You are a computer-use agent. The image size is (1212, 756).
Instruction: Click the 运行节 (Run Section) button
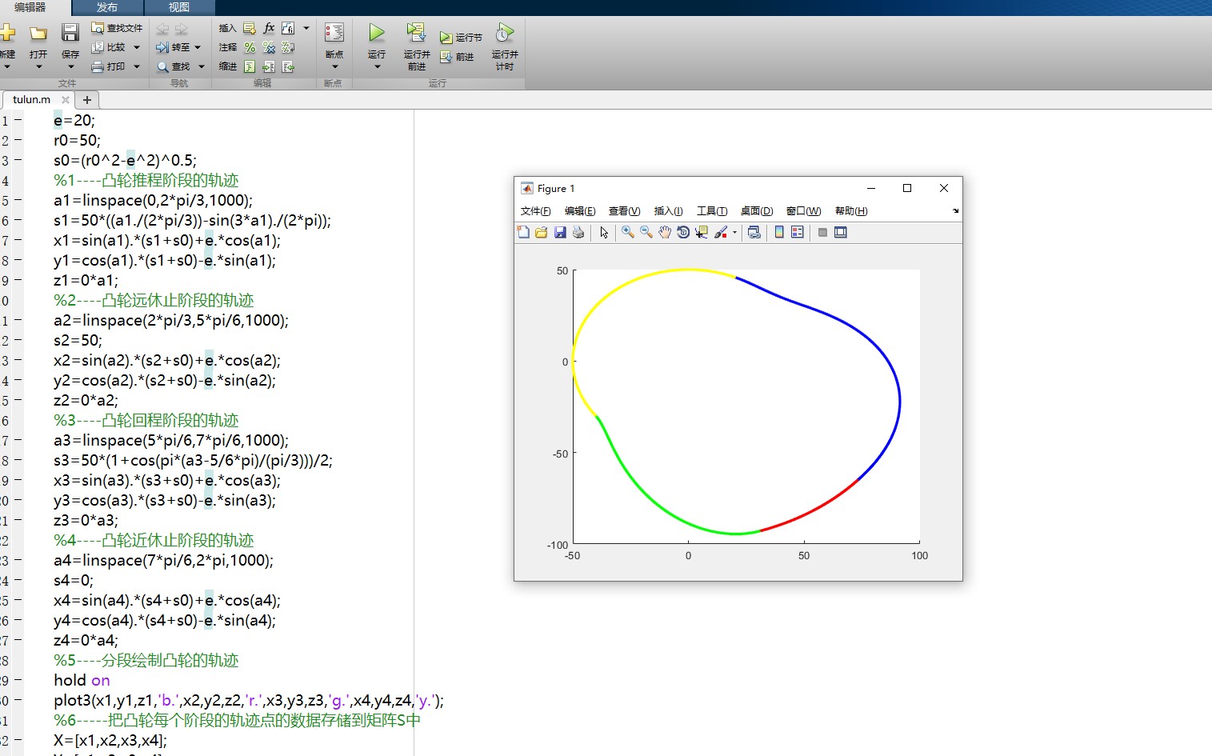461,38
